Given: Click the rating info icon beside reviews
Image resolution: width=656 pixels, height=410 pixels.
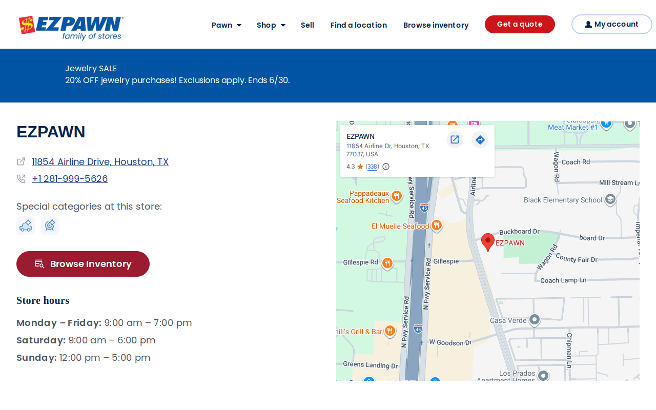Looking at the screenshot, I should click(x=386, y=167).
